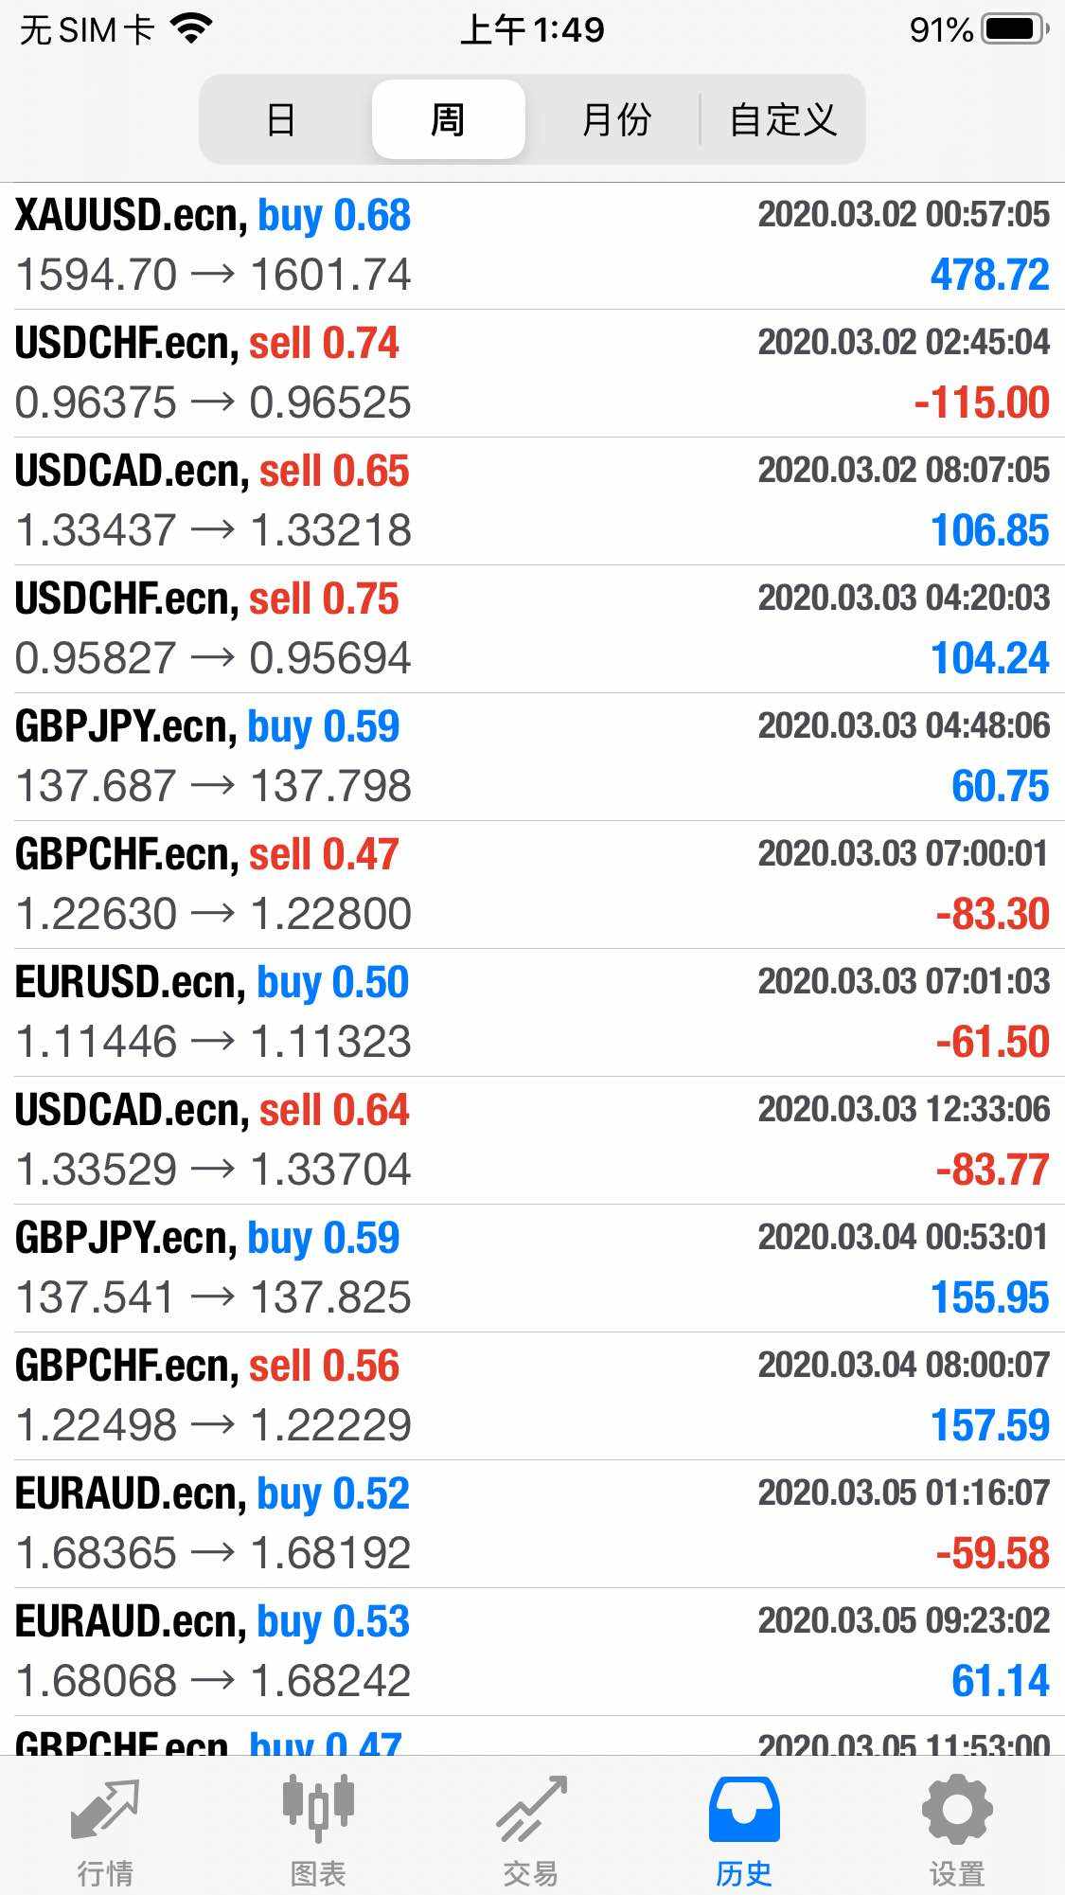
Task: Switch to the 日 day filter
Action: 281,120
